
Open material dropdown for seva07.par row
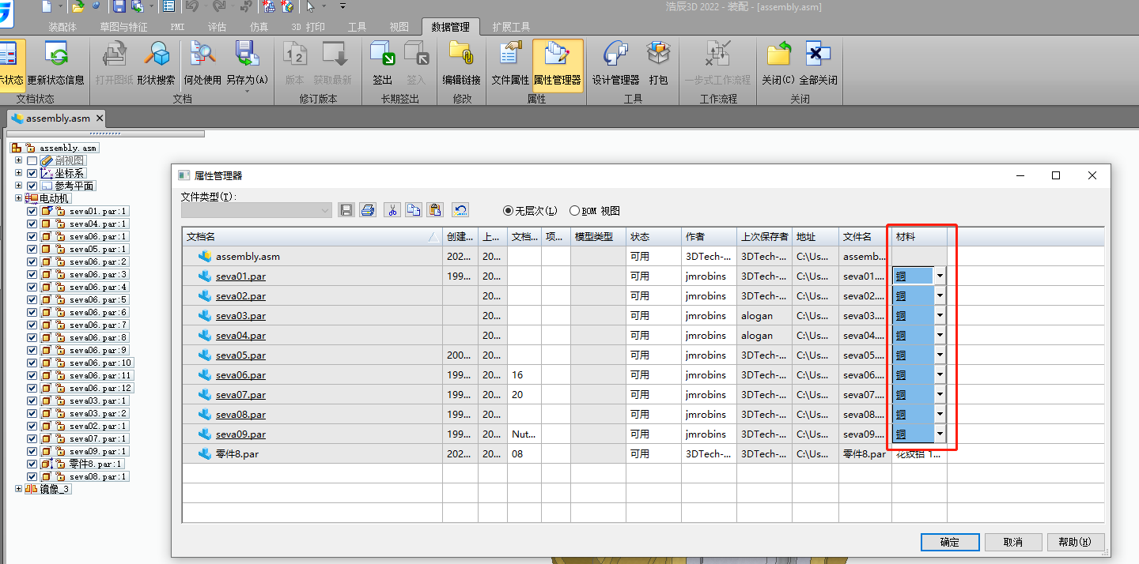point(940,394)
